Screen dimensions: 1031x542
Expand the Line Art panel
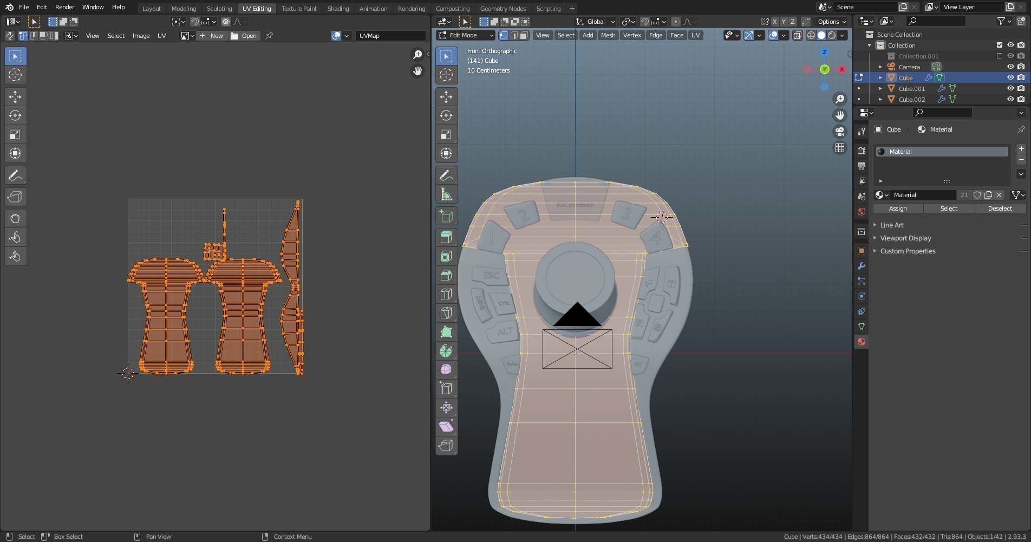click(891, 225)
